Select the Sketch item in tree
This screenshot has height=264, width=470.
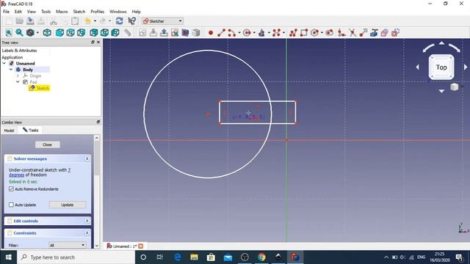[39, 88]
